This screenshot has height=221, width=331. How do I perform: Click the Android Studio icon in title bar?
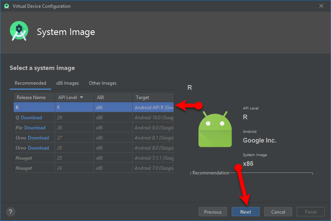[6, 6]
